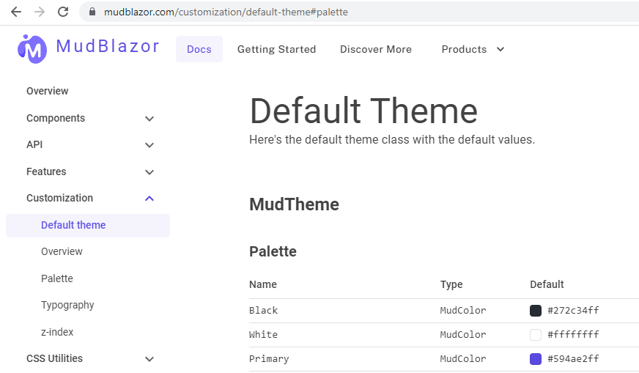The width and height of the screenshot is (639, 373).
Task: Go to Typography customization page
Action: click(67, 305)
